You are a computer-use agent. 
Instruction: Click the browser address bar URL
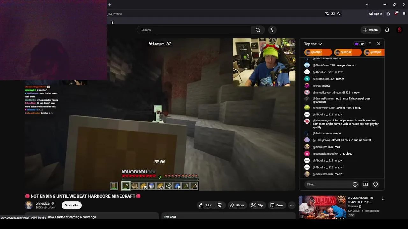[x=115, y=14]
